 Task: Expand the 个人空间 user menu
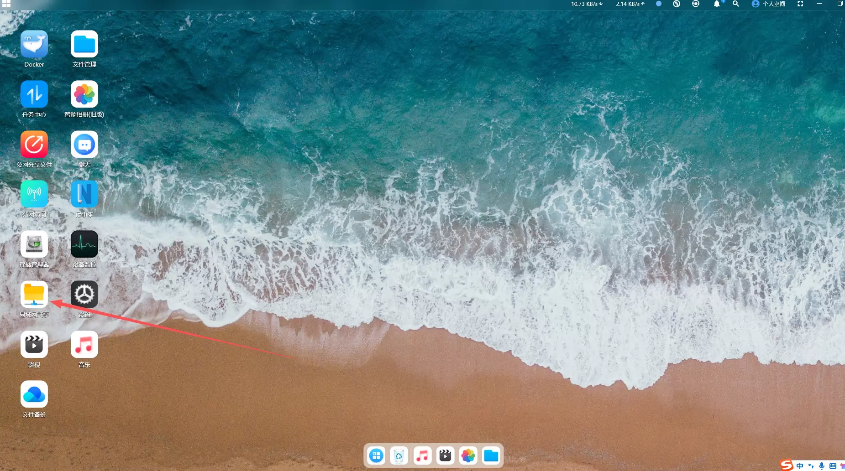pyautogui.click(x=768, y=4)
